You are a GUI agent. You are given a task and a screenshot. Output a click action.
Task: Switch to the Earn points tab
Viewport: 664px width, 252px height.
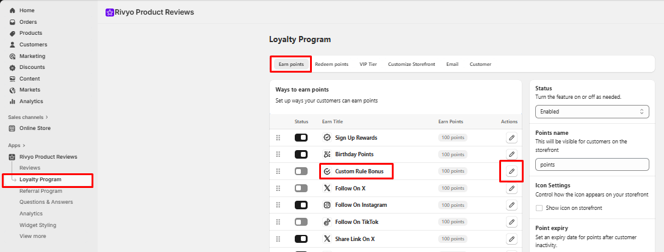pos(291,65)
